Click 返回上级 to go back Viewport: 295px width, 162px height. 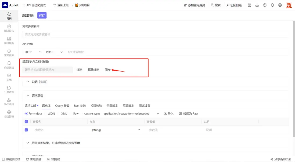click(x=61, y=5)
